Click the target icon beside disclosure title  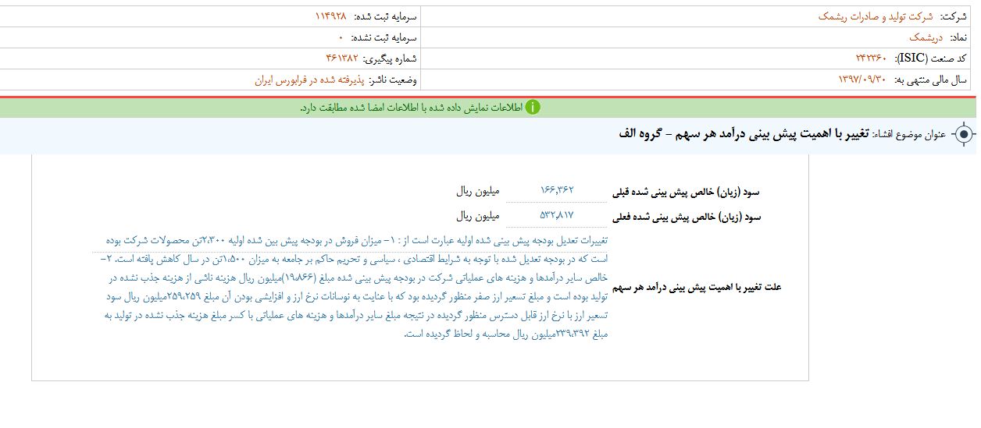tap(963, 135)
